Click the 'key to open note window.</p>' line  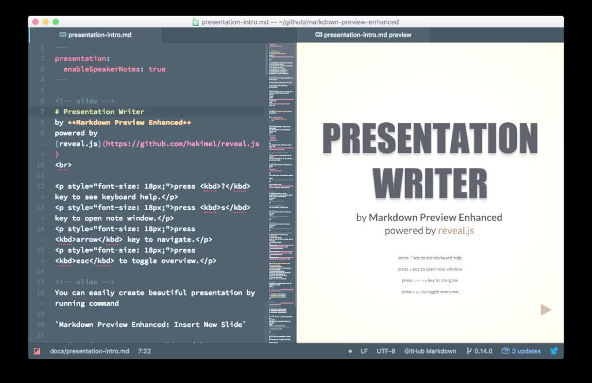click(x=114, y=218)
